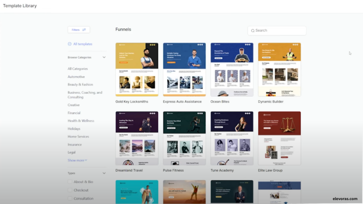Viewport: 363px width, 204px height.
Task: Click the Tune Academy title
Action: point(222,170)
